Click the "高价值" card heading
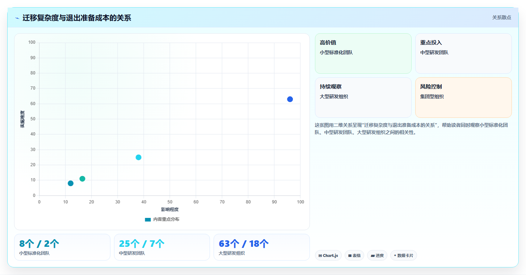This screenshot has height=275, width=526. tap(328, 43)
